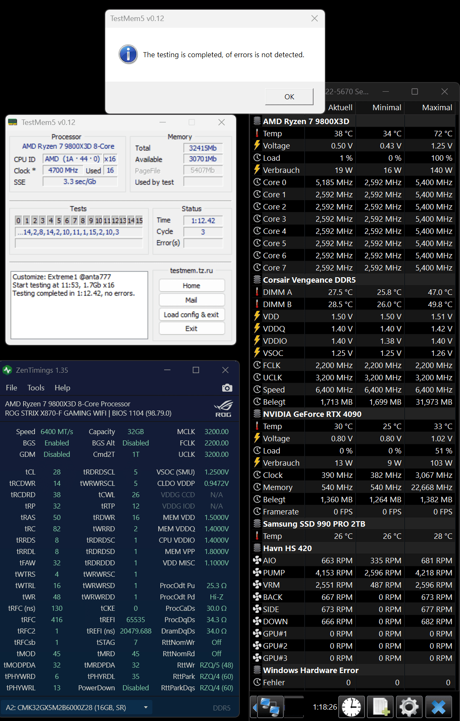Click the GPU#1 fan sensor icon

(x=257, y=634)
